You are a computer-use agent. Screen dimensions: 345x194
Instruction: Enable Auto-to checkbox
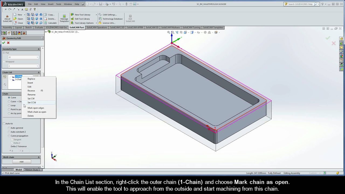(x=4, y=124)
